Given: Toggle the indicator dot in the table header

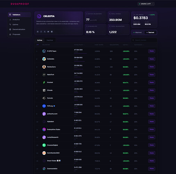Looking at the screenshot, I should [38, 45].
